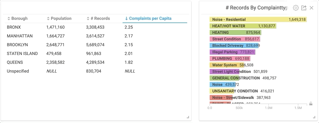Click the export chart icon
Viewport: 319px width, 123px height.
[304, 8]
